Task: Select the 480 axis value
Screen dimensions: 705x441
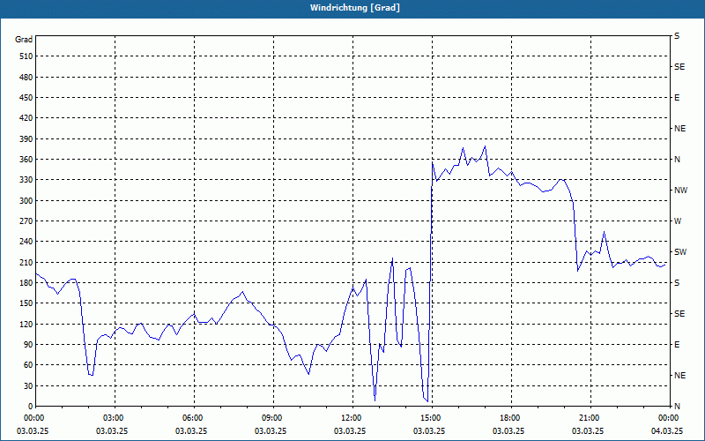Action: pos(26,78)
